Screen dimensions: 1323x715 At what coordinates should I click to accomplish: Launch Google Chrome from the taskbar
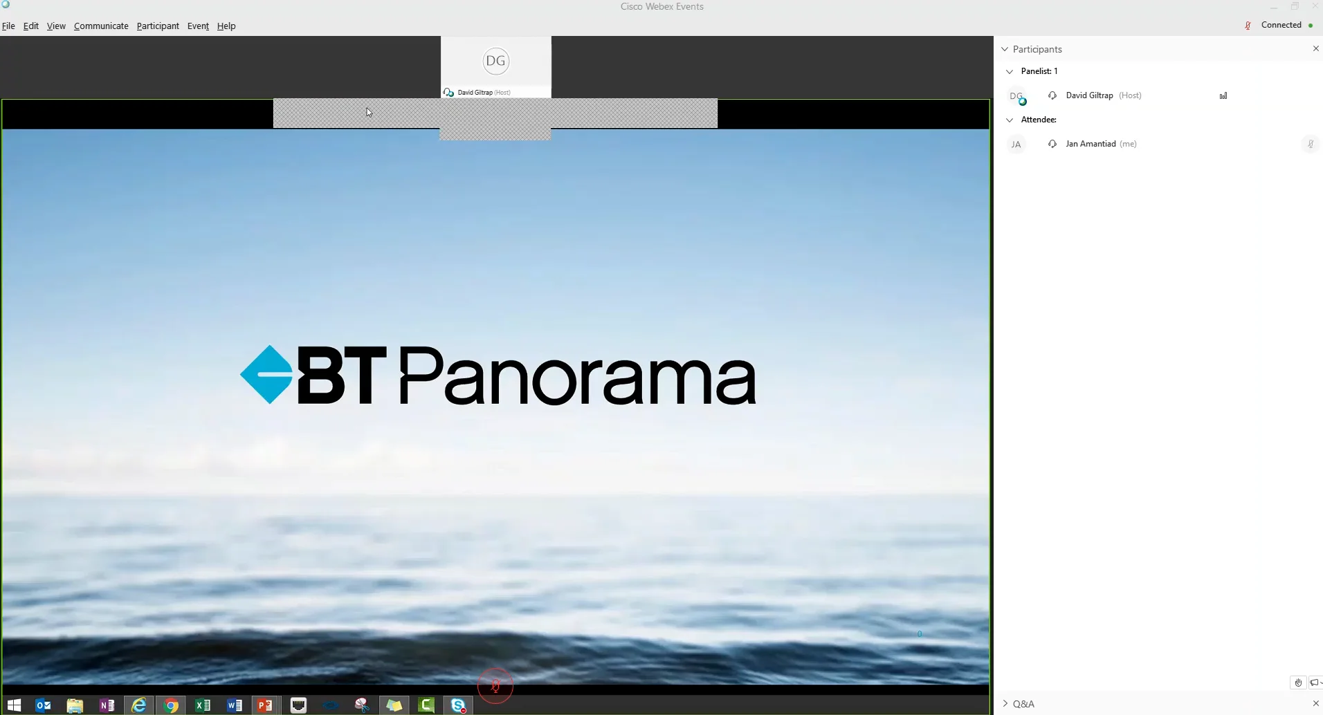170,705
